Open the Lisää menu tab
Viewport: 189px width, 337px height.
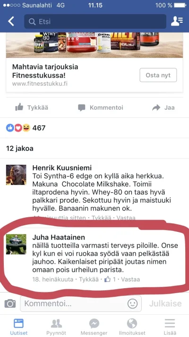click(170, 327)
